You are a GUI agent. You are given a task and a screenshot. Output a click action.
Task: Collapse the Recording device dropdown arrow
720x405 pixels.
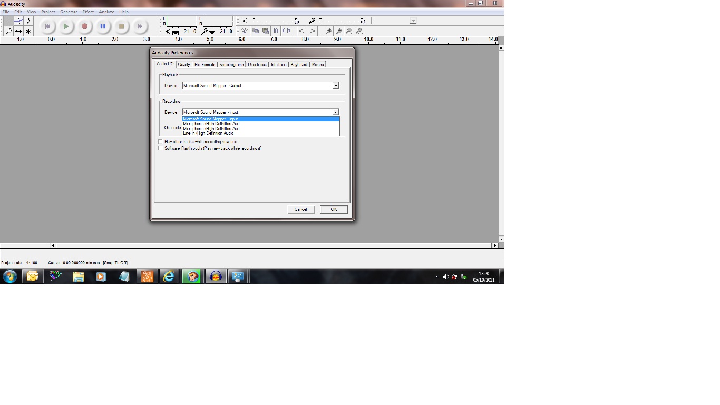click(335, 112)
